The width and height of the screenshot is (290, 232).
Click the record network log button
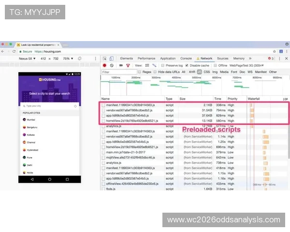(104, 65)
